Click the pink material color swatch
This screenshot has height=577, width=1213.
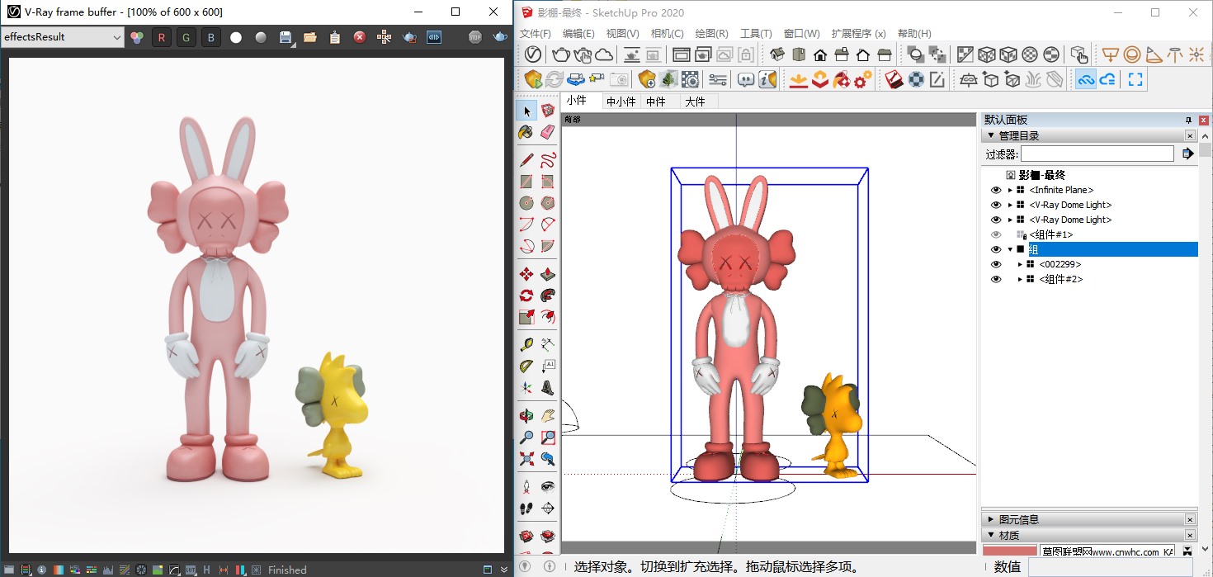pyautogui.click(x=1009, y=551)
